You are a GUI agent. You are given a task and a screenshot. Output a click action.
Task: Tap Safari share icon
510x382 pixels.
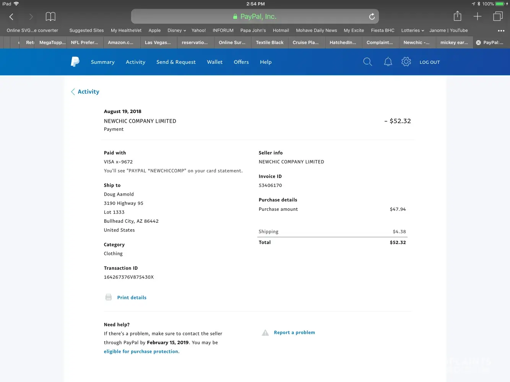457,16
